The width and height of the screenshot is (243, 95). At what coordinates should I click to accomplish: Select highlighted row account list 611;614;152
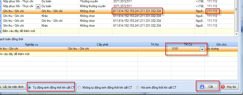137,11
